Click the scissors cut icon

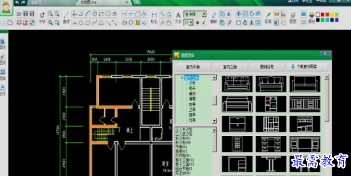[x=229, y=14]
